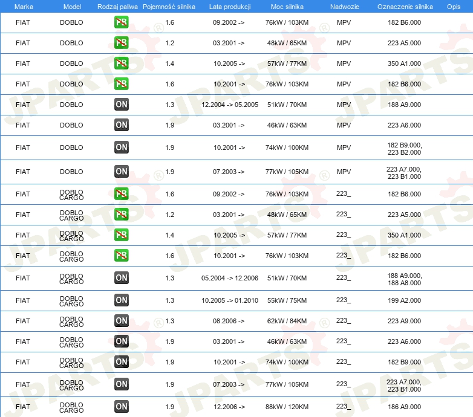
Task: Click diesel icon in DOBLO CARGO 55kW / 75KM row
Action: tap(121, 300)
